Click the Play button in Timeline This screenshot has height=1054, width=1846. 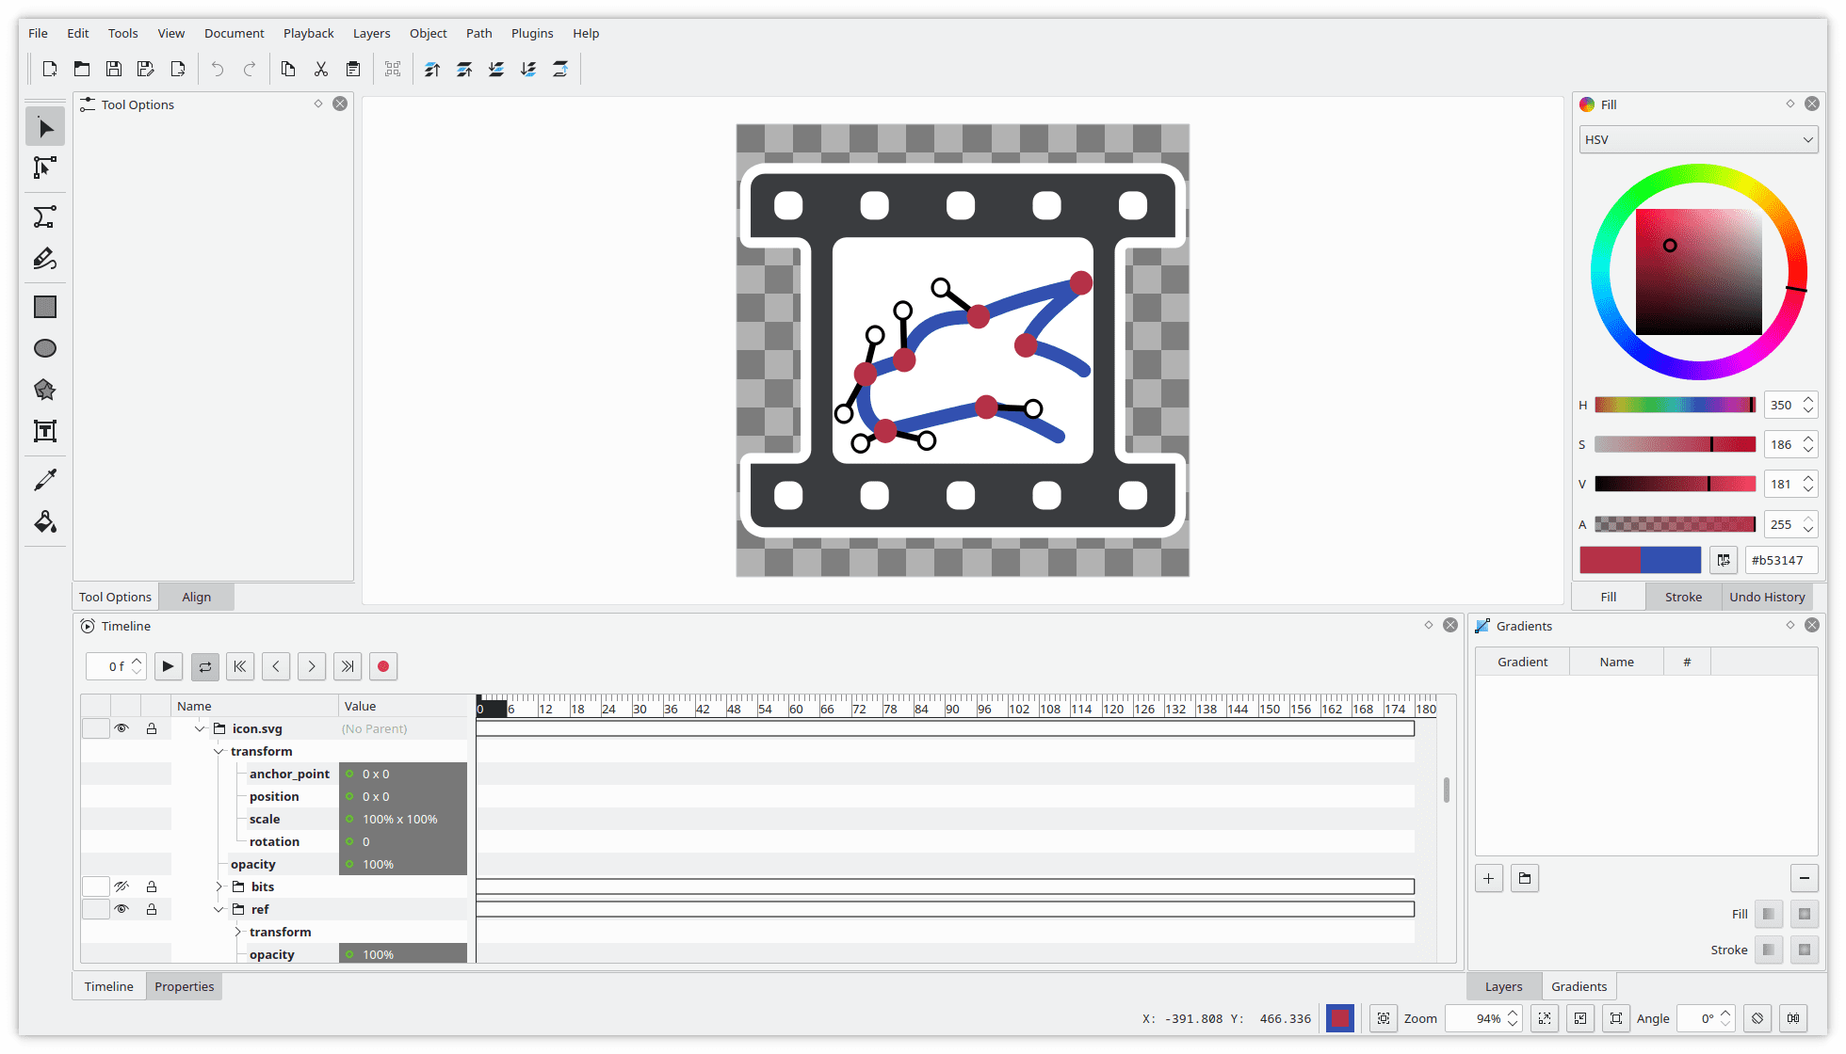[166, 665]
